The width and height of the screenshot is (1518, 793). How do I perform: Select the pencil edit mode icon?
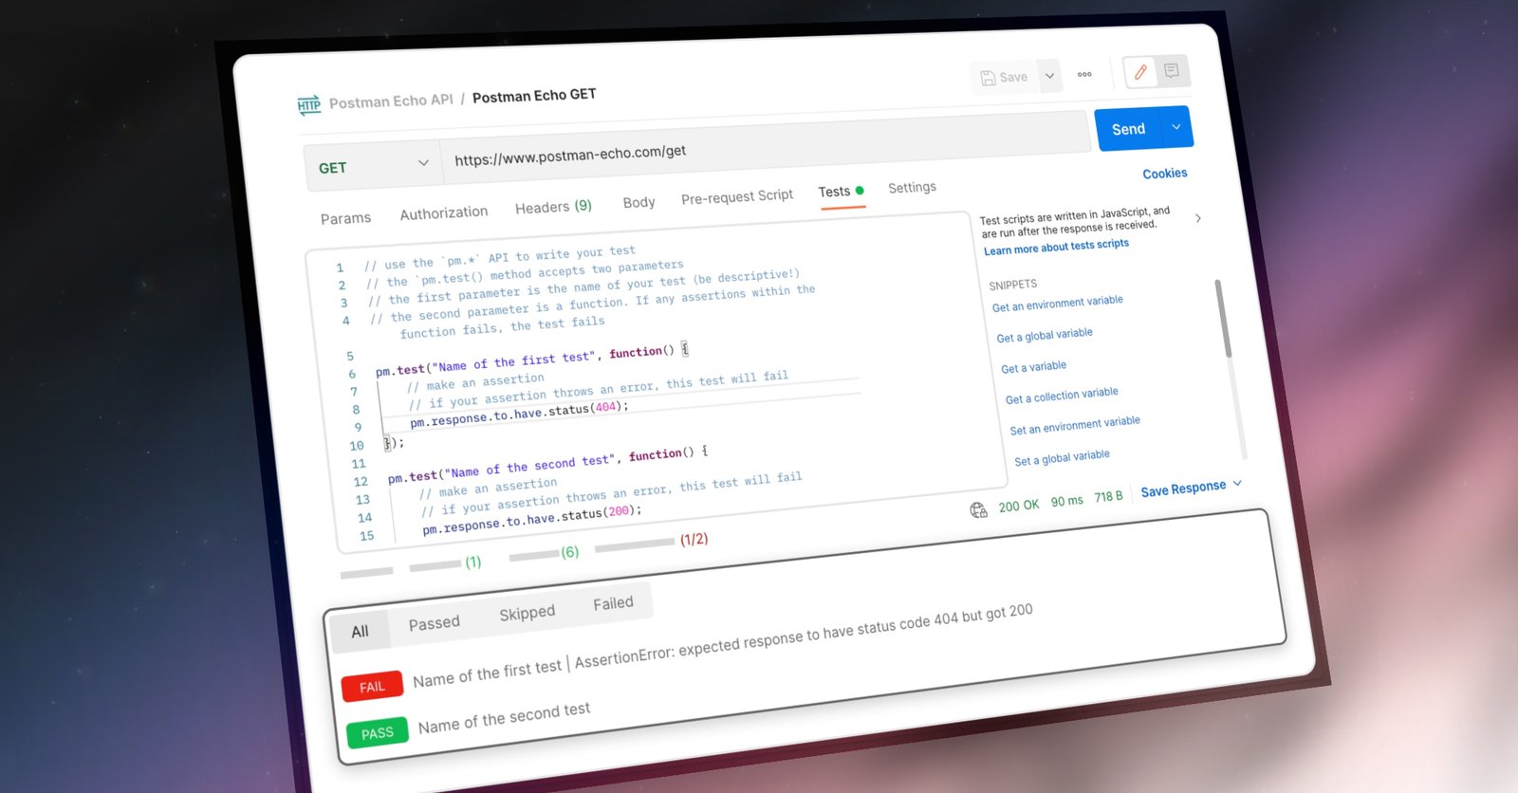pyautogui.click(x=1140, y=72)
